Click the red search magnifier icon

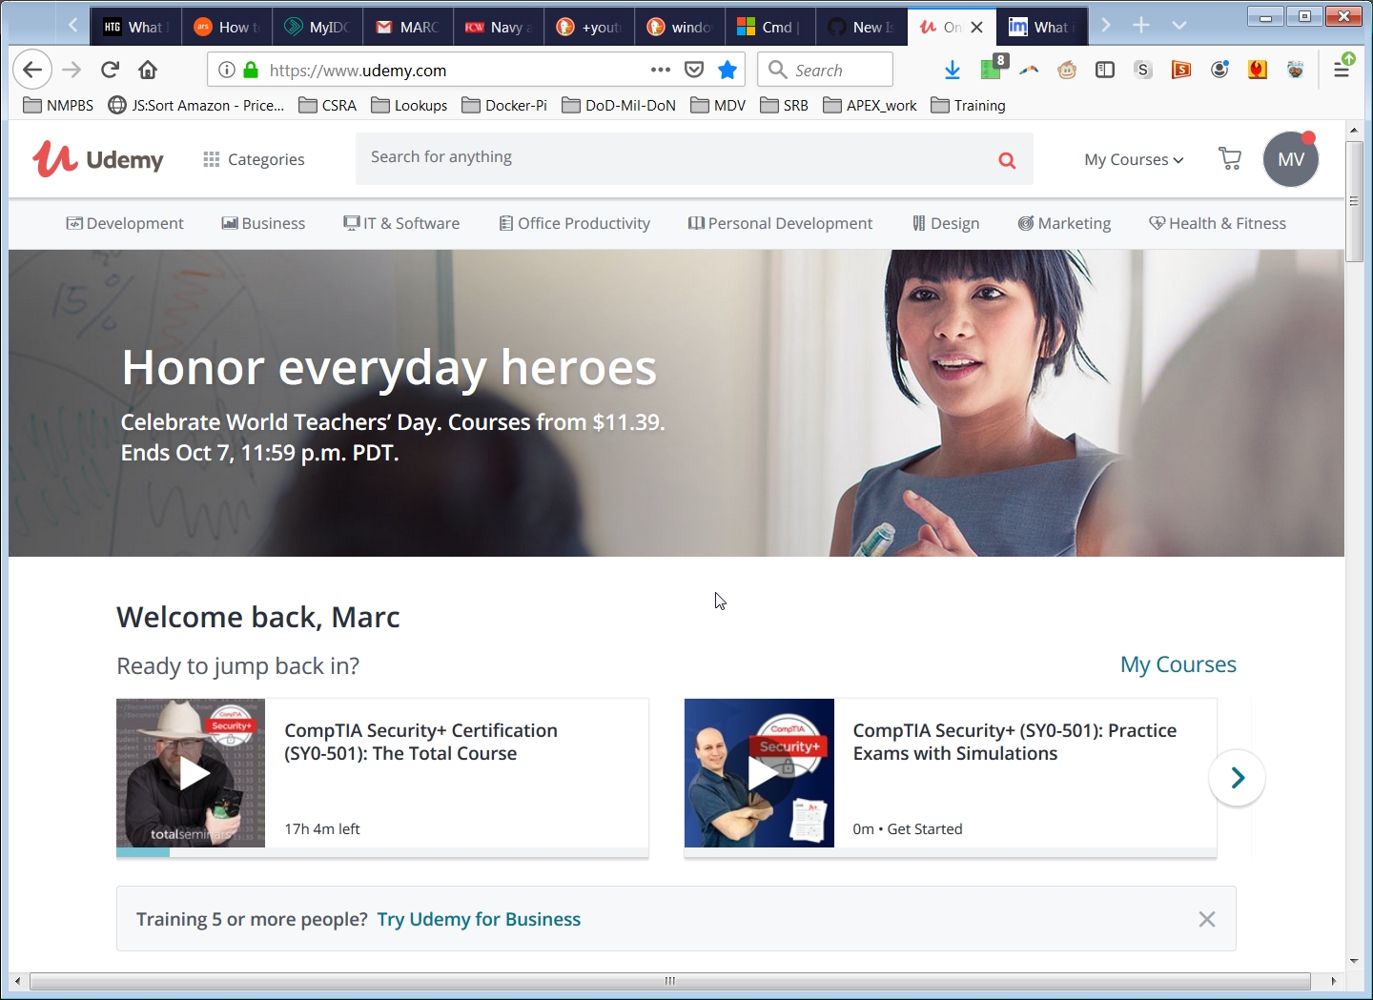1007,160
